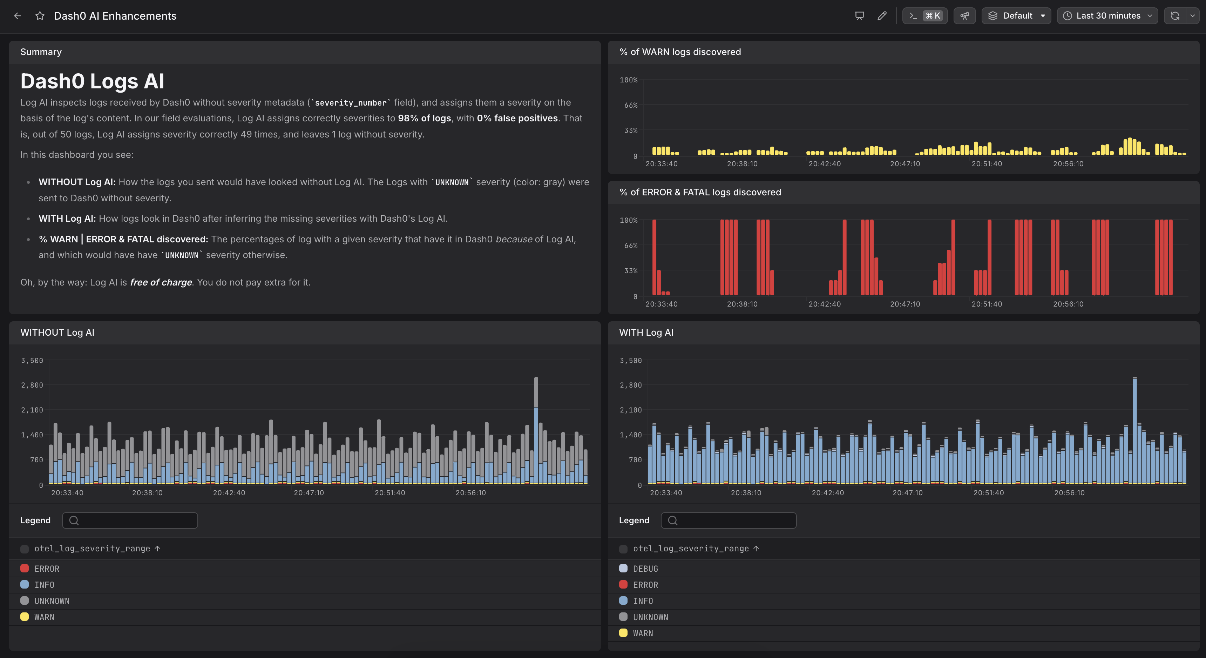
Task: Select the INFO legend row in WITHOUT Log AI
Action: point(44,585)
